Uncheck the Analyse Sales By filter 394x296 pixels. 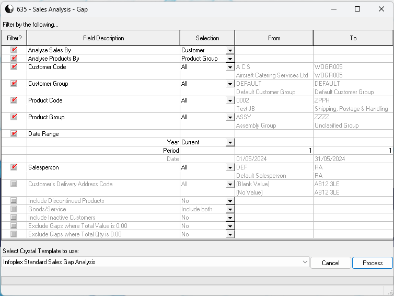(x=14, y=50)
